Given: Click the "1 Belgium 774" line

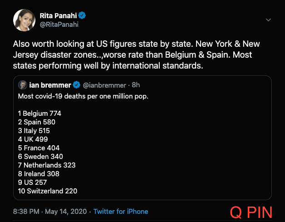Looking at the screenshot, I should coord(39,113).
